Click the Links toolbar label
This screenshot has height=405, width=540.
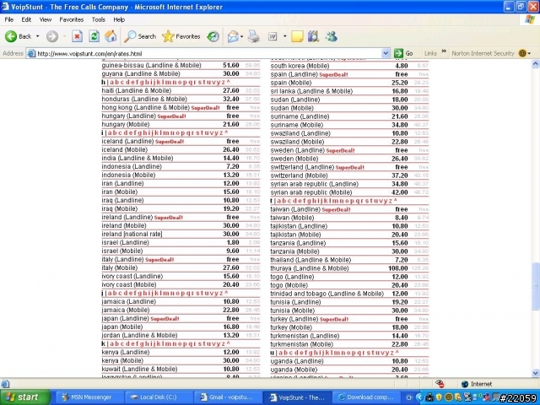pyautogui.click(x=430, y=53)
